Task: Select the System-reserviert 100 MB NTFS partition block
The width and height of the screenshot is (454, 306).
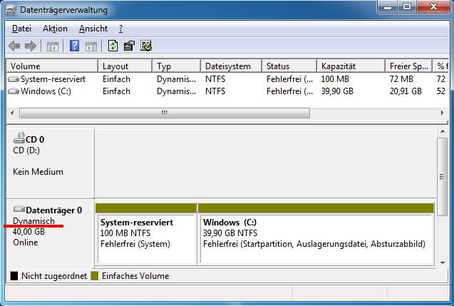Action: click(x=147, y=239)
